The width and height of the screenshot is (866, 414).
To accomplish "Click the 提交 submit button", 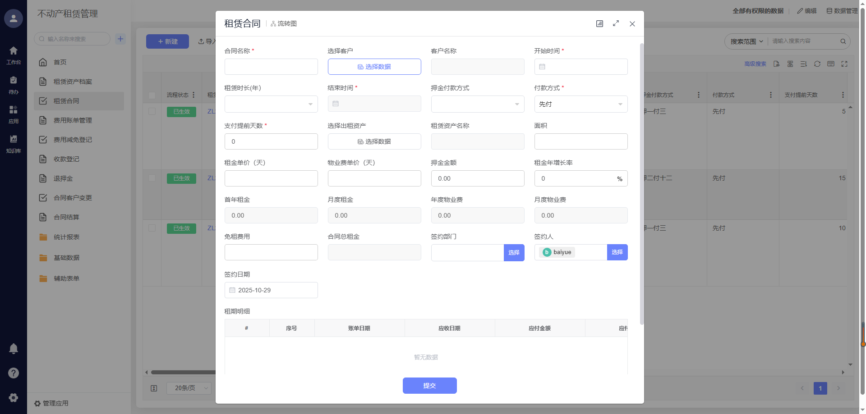I will coord(429,386).
